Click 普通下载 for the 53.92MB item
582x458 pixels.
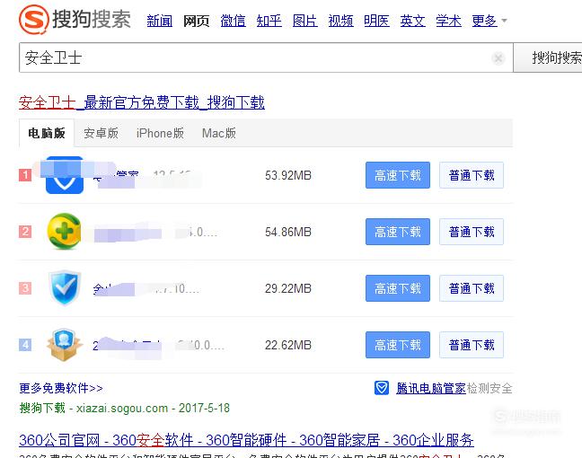[x=472, y=175]
